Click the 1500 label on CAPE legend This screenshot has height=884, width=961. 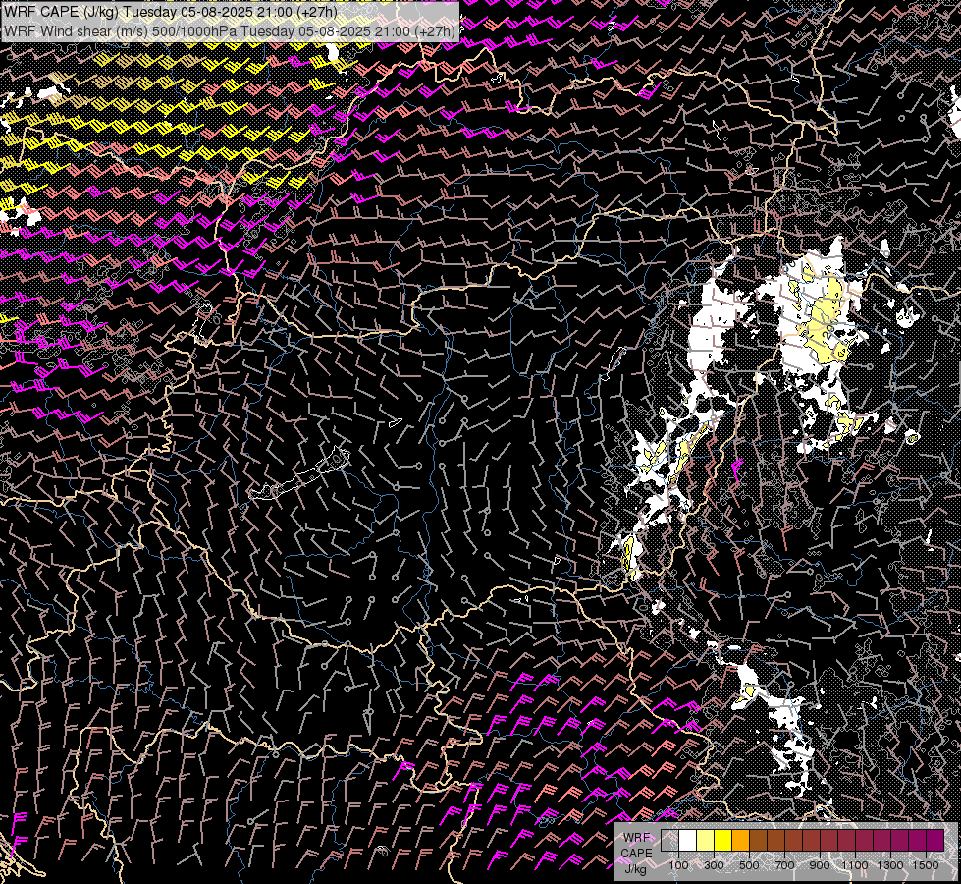click(926, 865)
